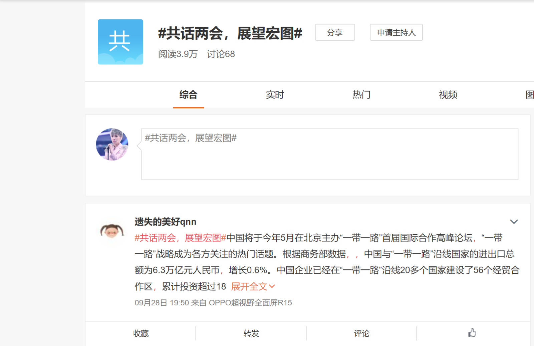Click the red hashtag link in post
The width and height of the screenshot is (534, 346).
[x=180, y=238]
